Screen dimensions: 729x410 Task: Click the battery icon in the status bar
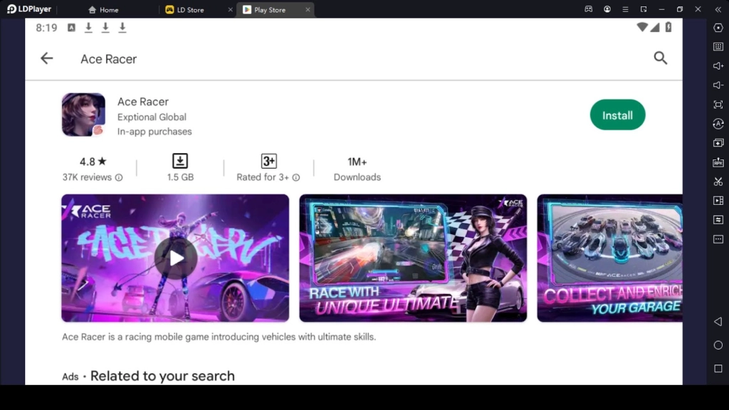(668, 28)
